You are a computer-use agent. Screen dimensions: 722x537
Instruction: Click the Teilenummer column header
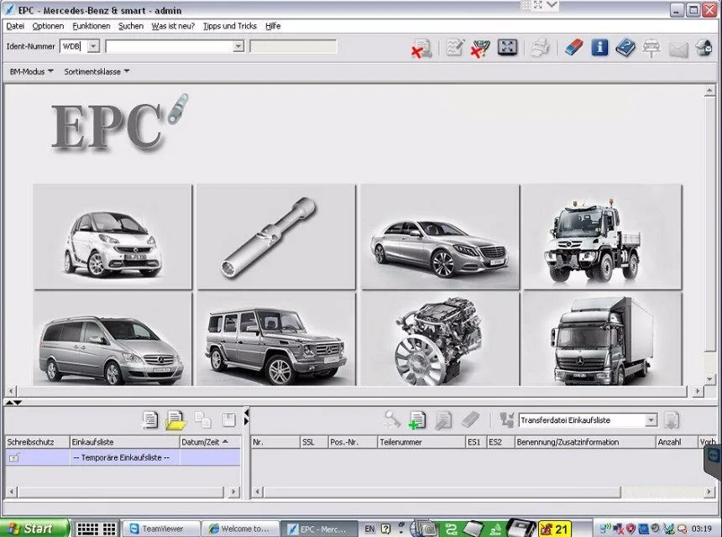click(x=421, y=441)
